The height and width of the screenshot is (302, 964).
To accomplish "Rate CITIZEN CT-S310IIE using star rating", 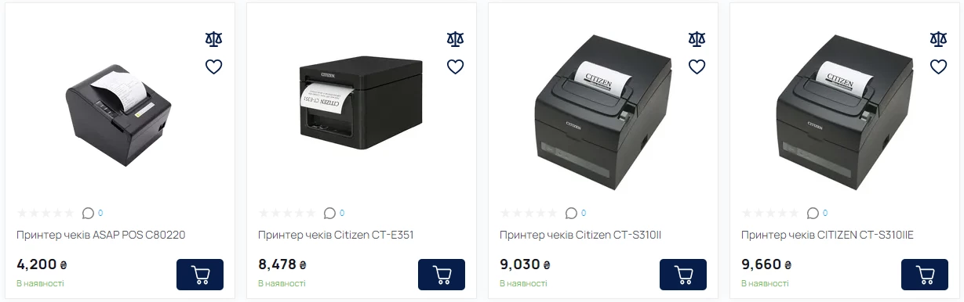I will [x=770, y=213].
